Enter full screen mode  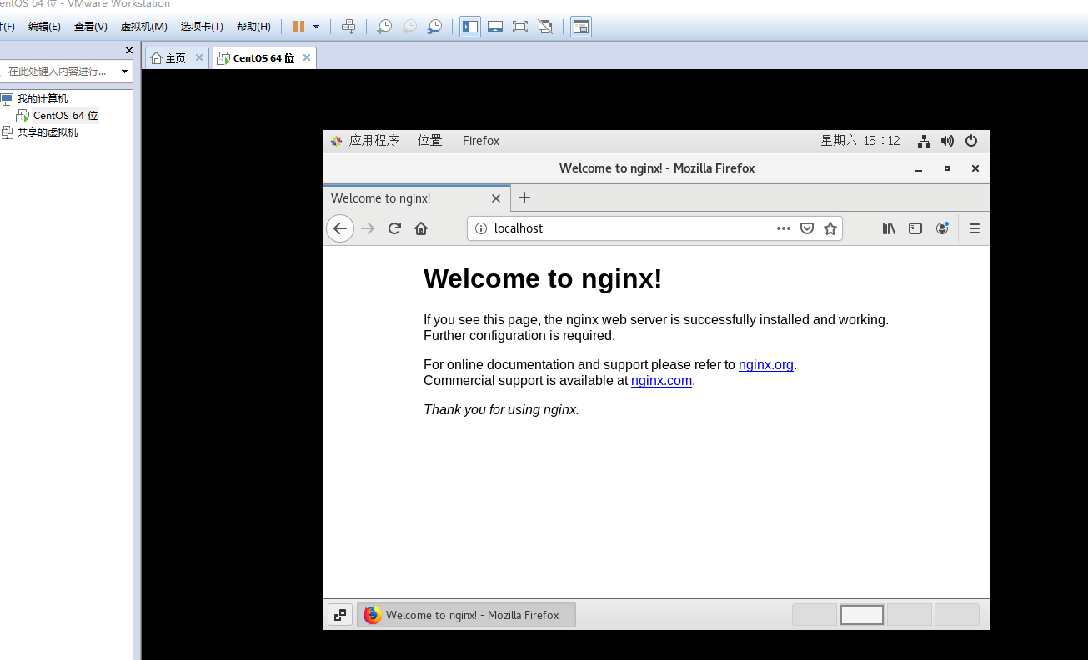(x=520, y=27)
